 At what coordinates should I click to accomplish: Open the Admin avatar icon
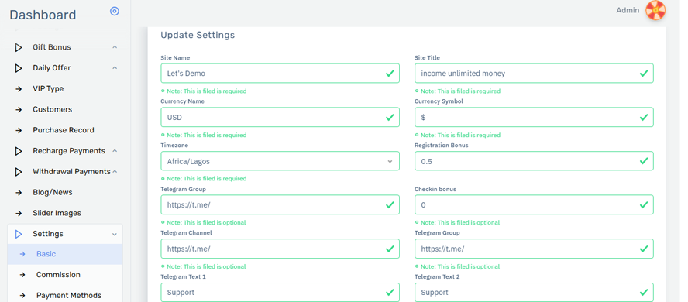pos(655,10)
